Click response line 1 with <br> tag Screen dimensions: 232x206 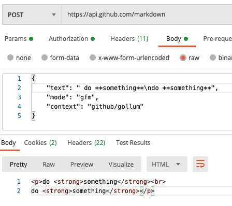pyautogui.click(x=98, y=182)
